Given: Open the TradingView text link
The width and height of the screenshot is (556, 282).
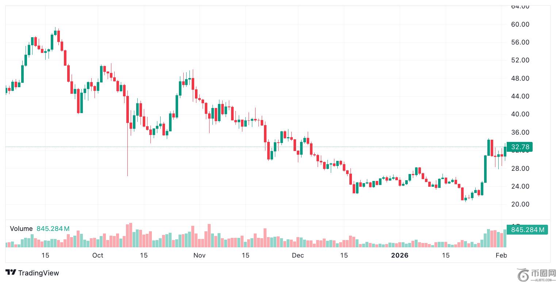Looking at the screenshot, I should point(38,273).
